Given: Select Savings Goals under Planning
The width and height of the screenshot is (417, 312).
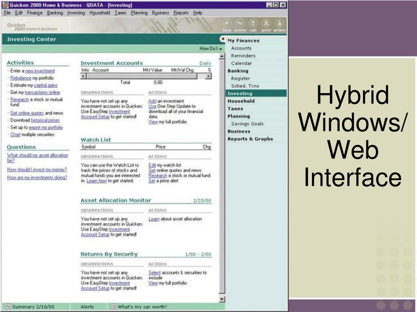Looking at the screenshot, I should 247,123.
